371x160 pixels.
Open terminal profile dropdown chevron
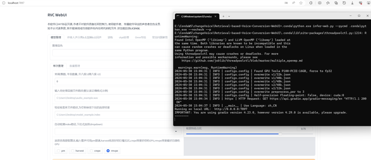tap(229, 16)
